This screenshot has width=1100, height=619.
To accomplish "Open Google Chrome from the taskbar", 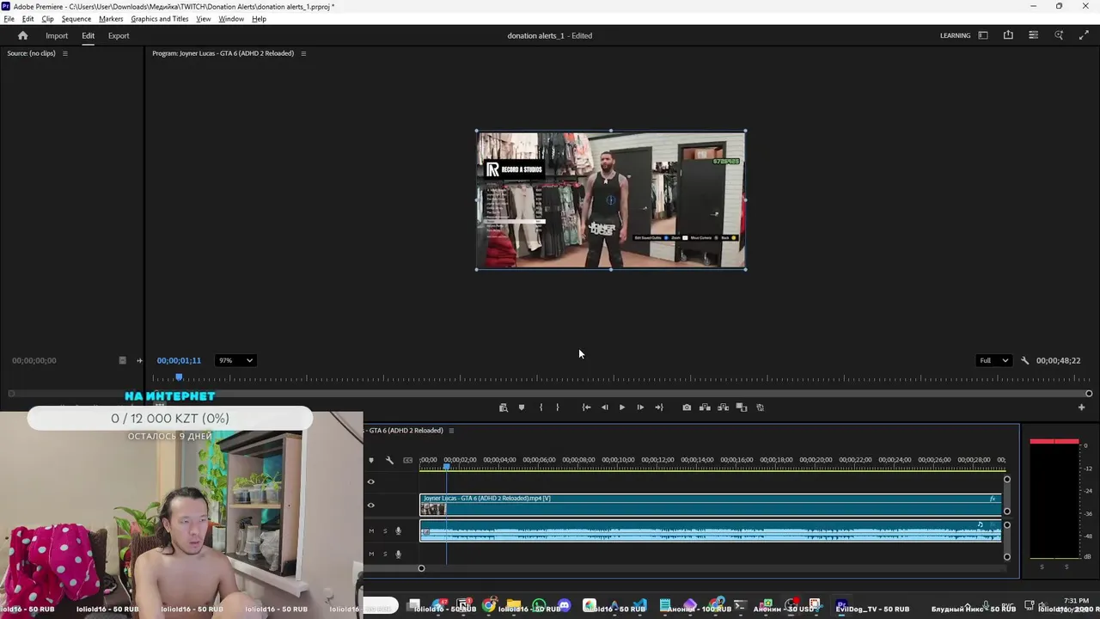I will pos(489,605).
